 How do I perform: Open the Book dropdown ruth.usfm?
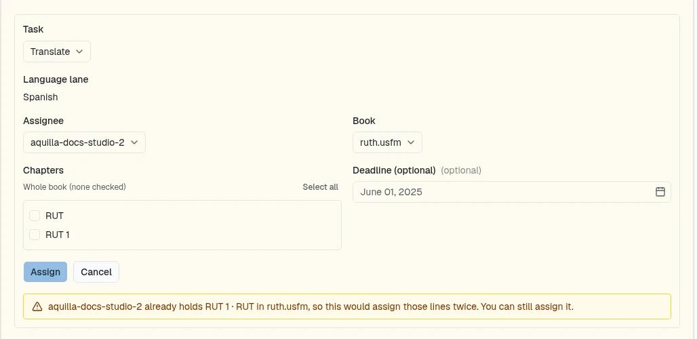[387, 142]
